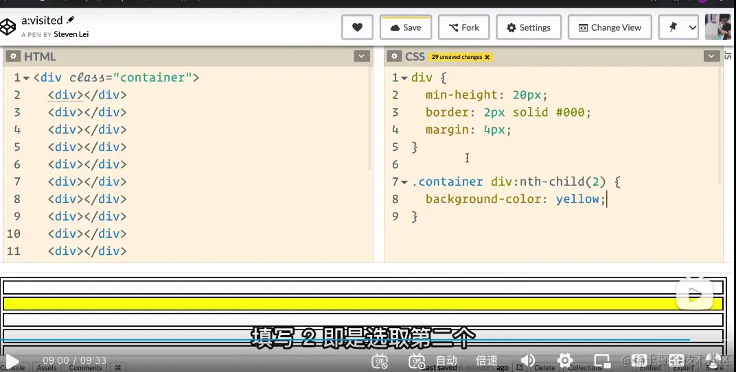736x372 pixels.
Task: Open CodePen Assets footer button
Action: [47, 368]
